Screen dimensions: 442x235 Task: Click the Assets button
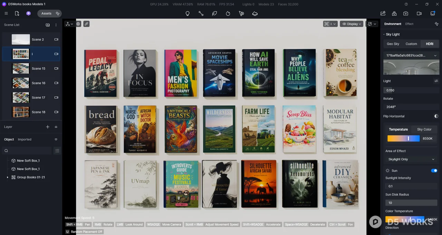[x=46, y=13]
